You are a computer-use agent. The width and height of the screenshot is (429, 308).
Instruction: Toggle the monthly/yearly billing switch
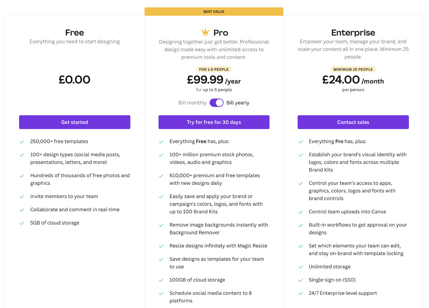pos(217,103)
